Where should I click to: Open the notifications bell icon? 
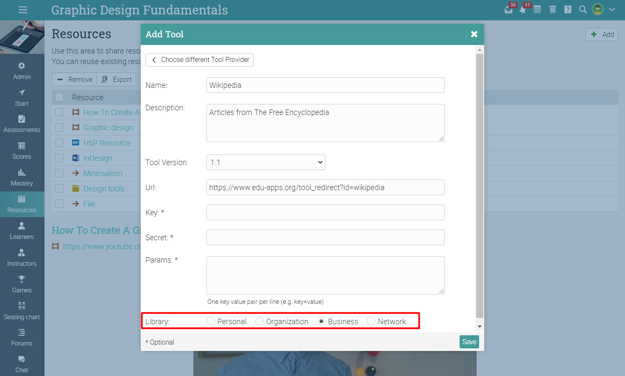(523, 9)
